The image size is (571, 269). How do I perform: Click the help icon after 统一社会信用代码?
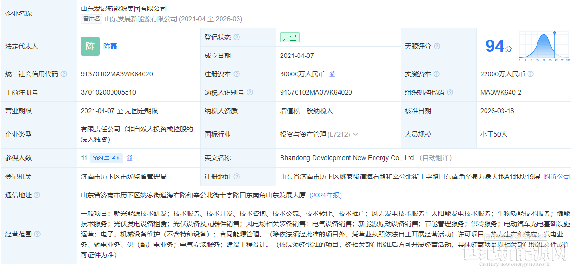[x=64, y=74]
